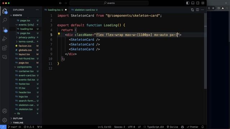Navigate forward with the arrow in title bar
Screen dimensions: 230x129
pos(65,3)
